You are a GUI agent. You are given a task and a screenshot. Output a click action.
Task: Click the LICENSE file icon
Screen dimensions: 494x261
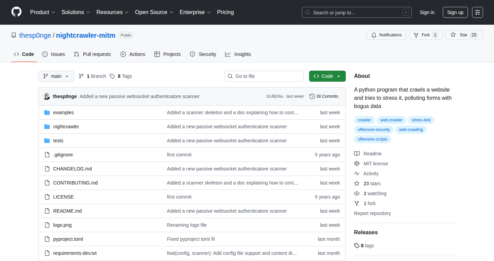[x=47, y=197]
